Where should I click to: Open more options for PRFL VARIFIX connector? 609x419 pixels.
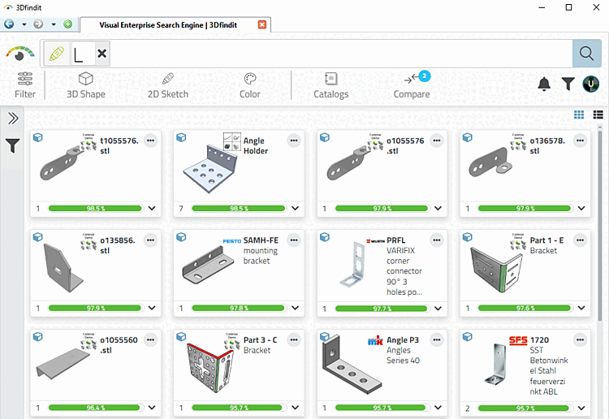(437, 240)
